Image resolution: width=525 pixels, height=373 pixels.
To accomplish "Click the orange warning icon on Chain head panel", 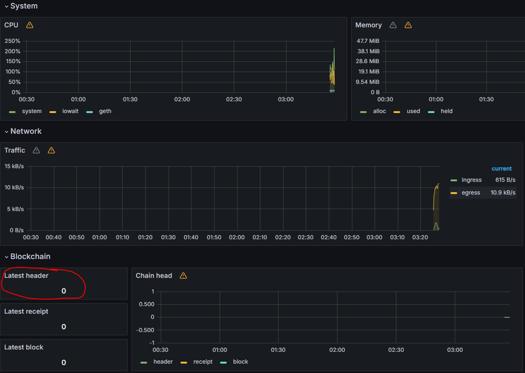I will [183, 276].
